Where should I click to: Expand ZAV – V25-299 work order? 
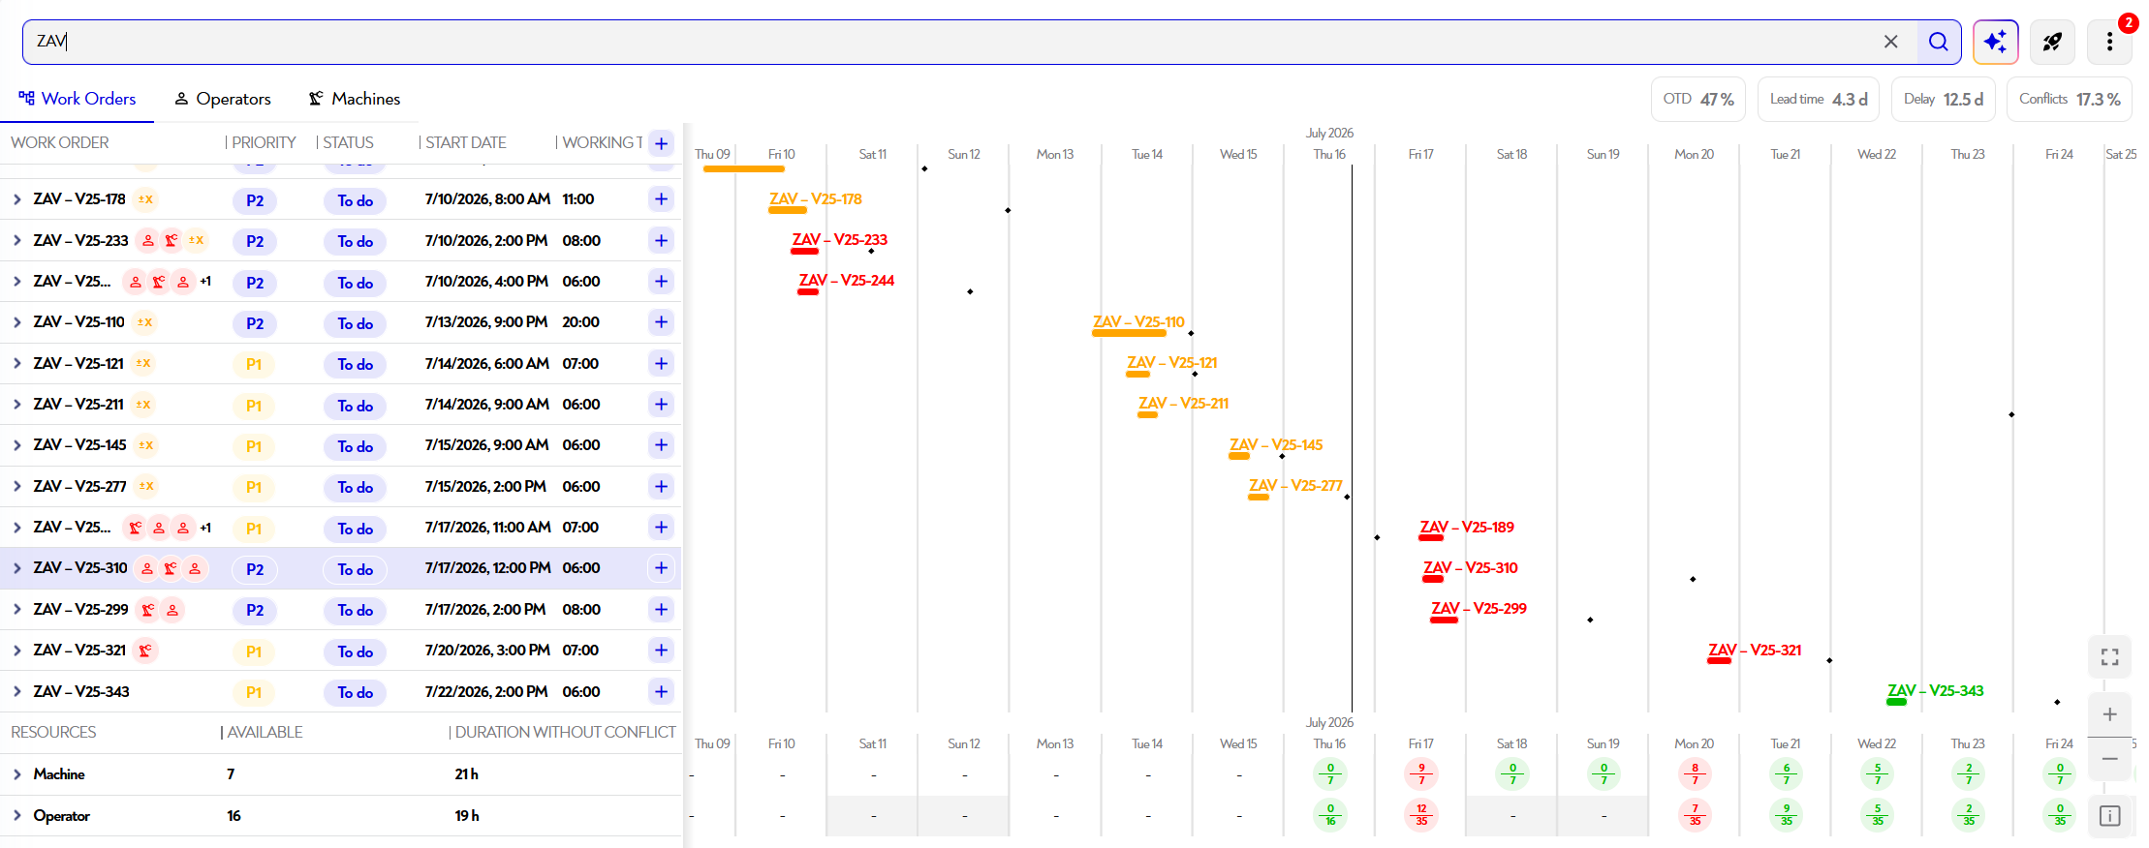[17, 609]
